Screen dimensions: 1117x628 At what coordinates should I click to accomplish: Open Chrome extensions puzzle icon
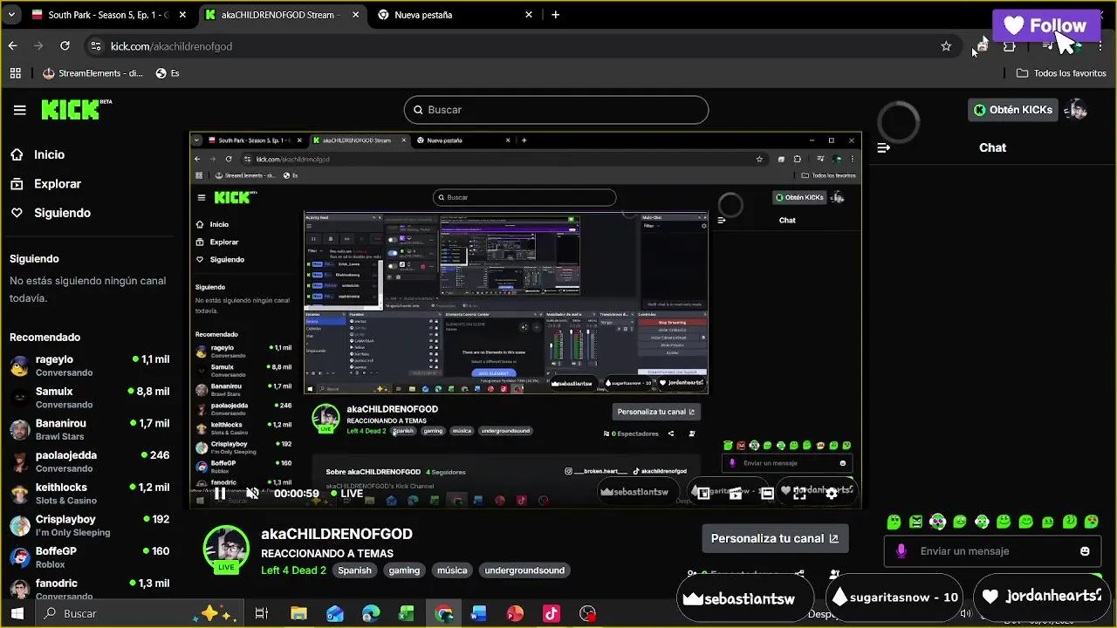[1009, 46]
